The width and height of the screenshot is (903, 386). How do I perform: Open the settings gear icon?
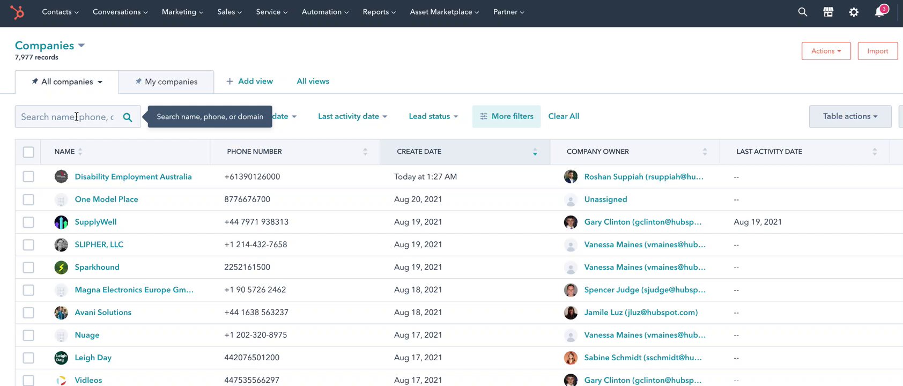pyautogui.click(x=854, y=12)
